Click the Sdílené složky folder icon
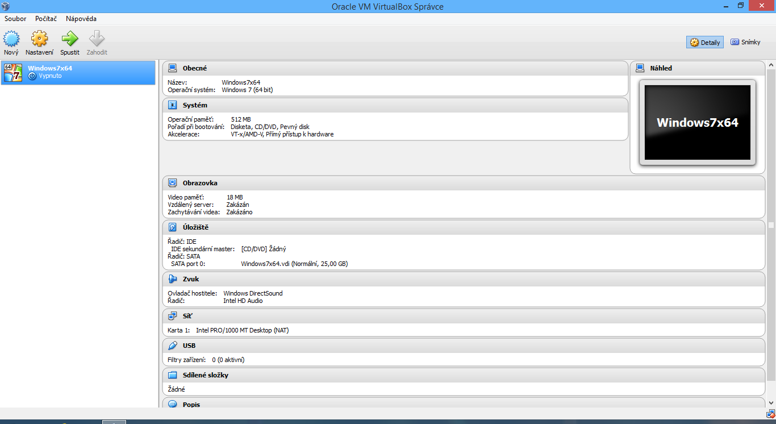The image size is (776, 424). tap(172, 375)
